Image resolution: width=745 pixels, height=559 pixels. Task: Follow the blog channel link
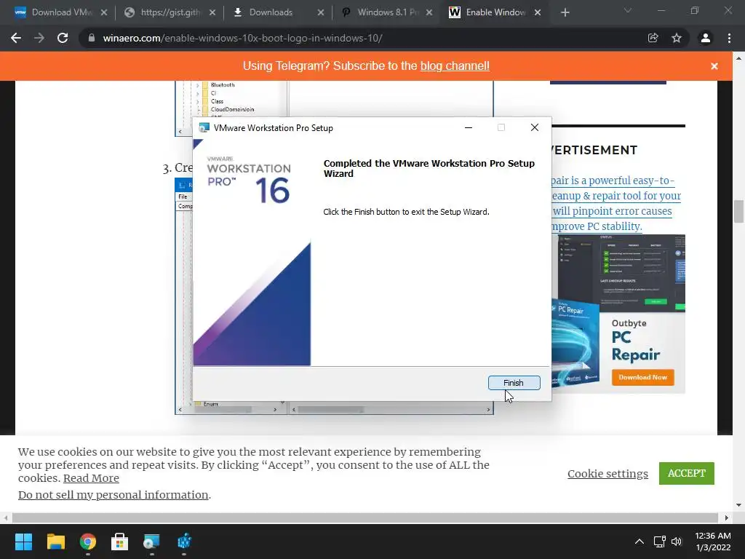tap(455, 66)
